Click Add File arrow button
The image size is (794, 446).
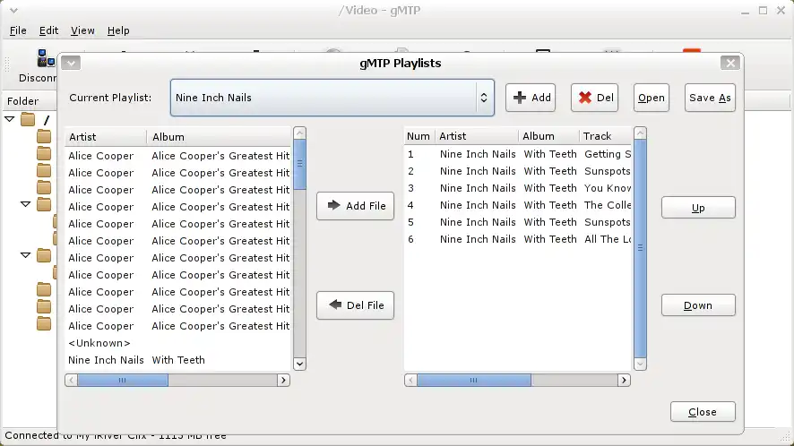(355, 206)
